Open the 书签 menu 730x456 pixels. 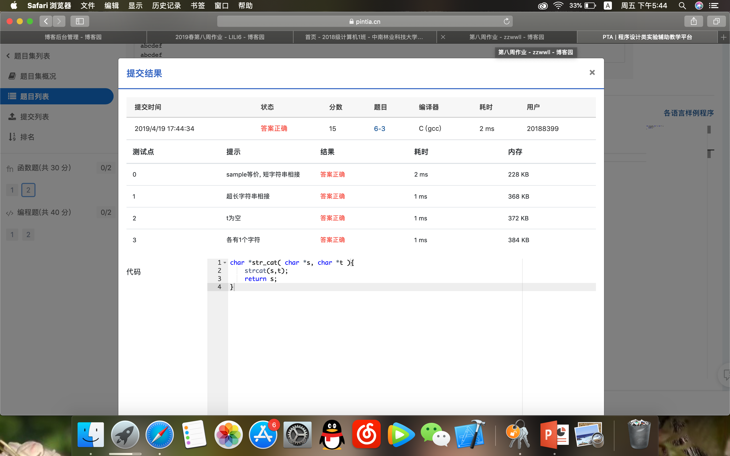(198, 5)
